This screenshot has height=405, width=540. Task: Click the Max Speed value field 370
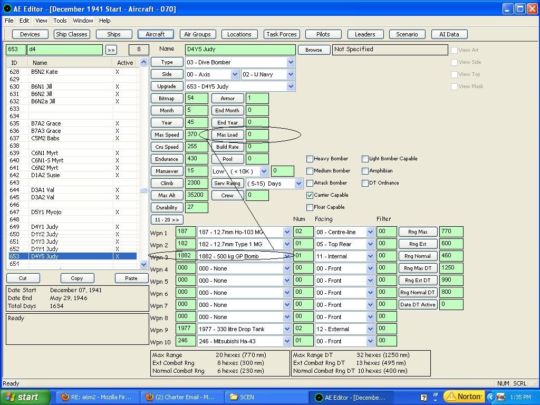point(197,134)
